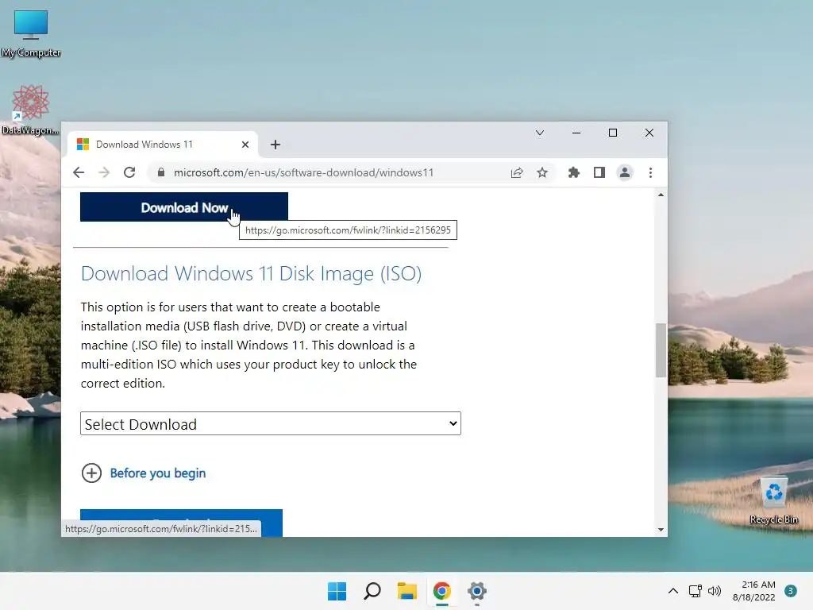Select the DataWagon desktop shortcut
Viewport: 813px width, 610px height.
[x=31, y=110]
